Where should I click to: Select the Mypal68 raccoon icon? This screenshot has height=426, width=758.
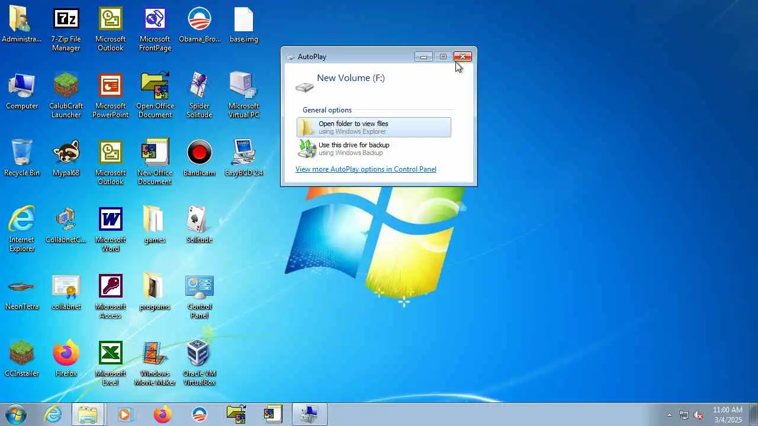pos(66,159)
